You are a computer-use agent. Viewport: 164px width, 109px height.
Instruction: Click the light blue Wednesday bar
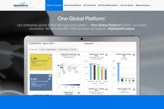[x=91, y=71]
